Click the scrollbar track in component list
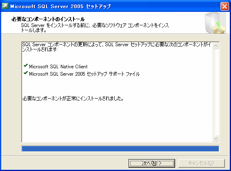Screen dimensions: 231x171 [215, 92]
